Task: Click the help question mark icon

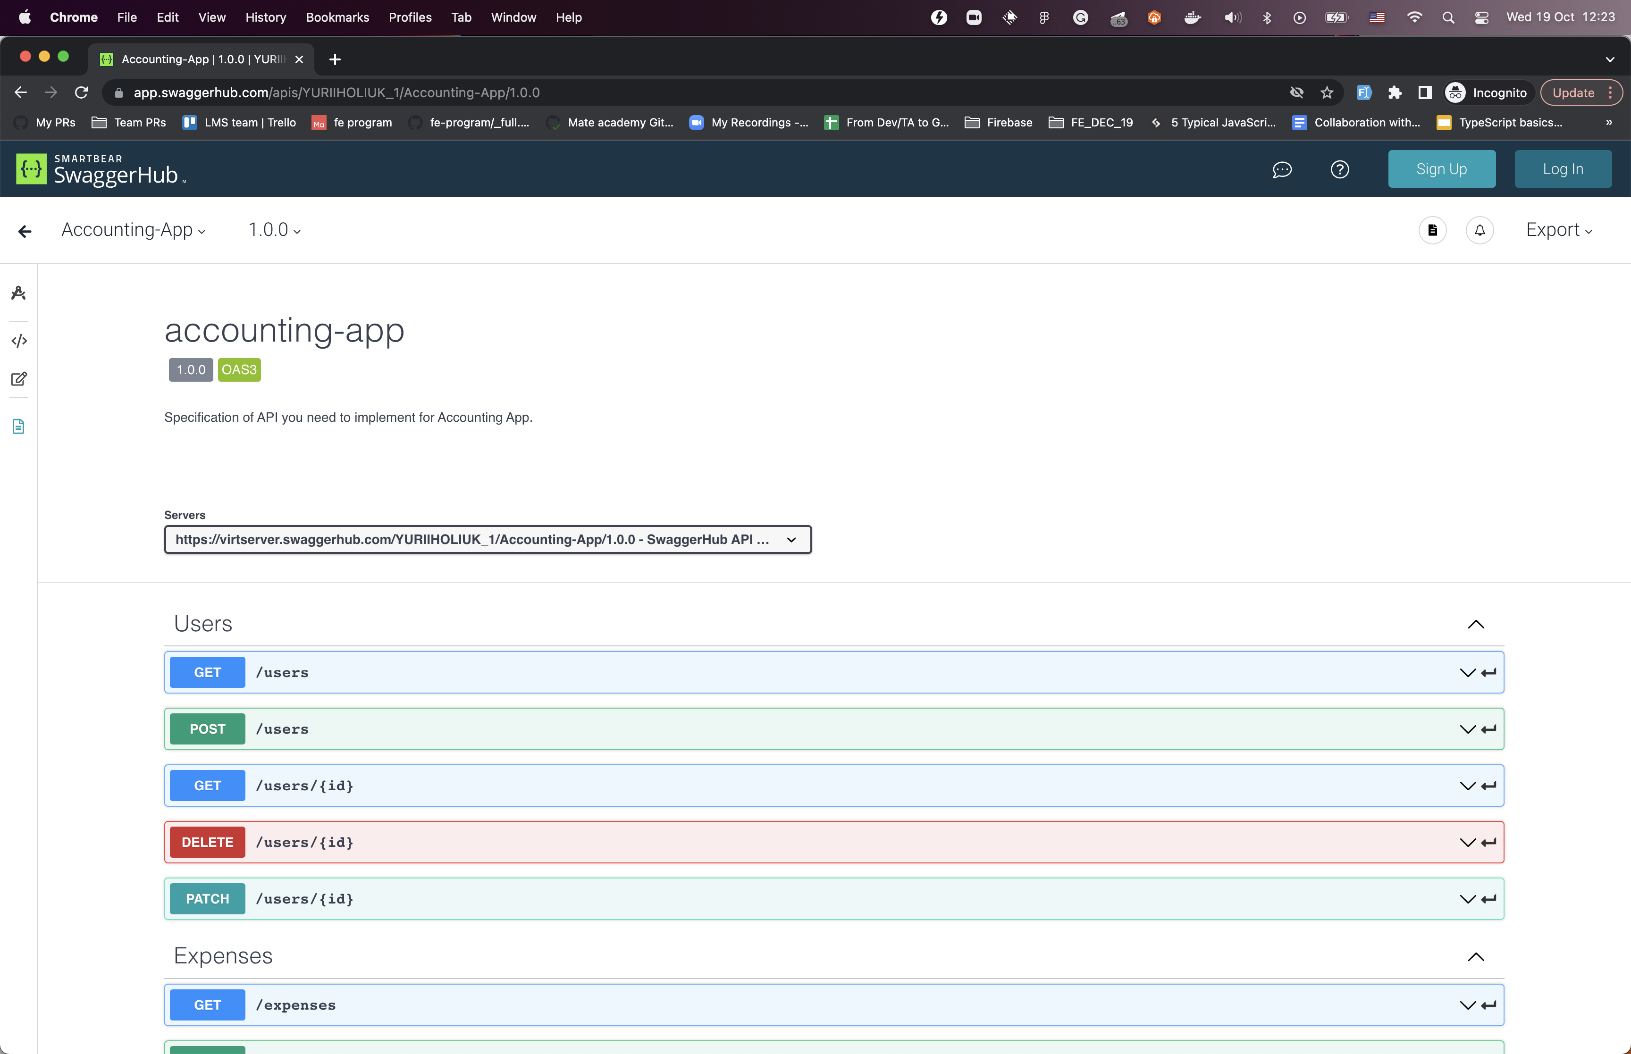Action: click(1339, 169)
